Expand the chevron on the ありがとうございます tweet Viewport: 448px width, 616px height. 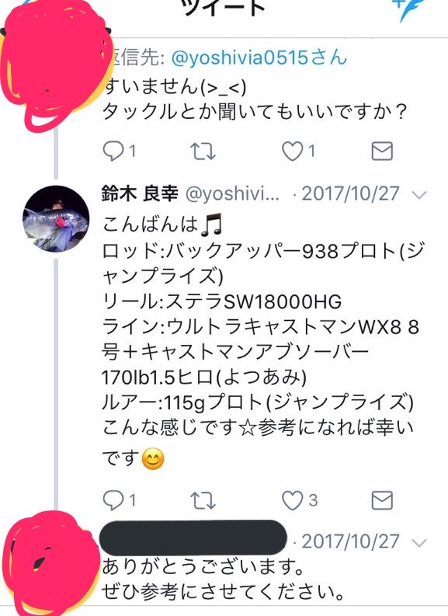click(x=420, y=542)
